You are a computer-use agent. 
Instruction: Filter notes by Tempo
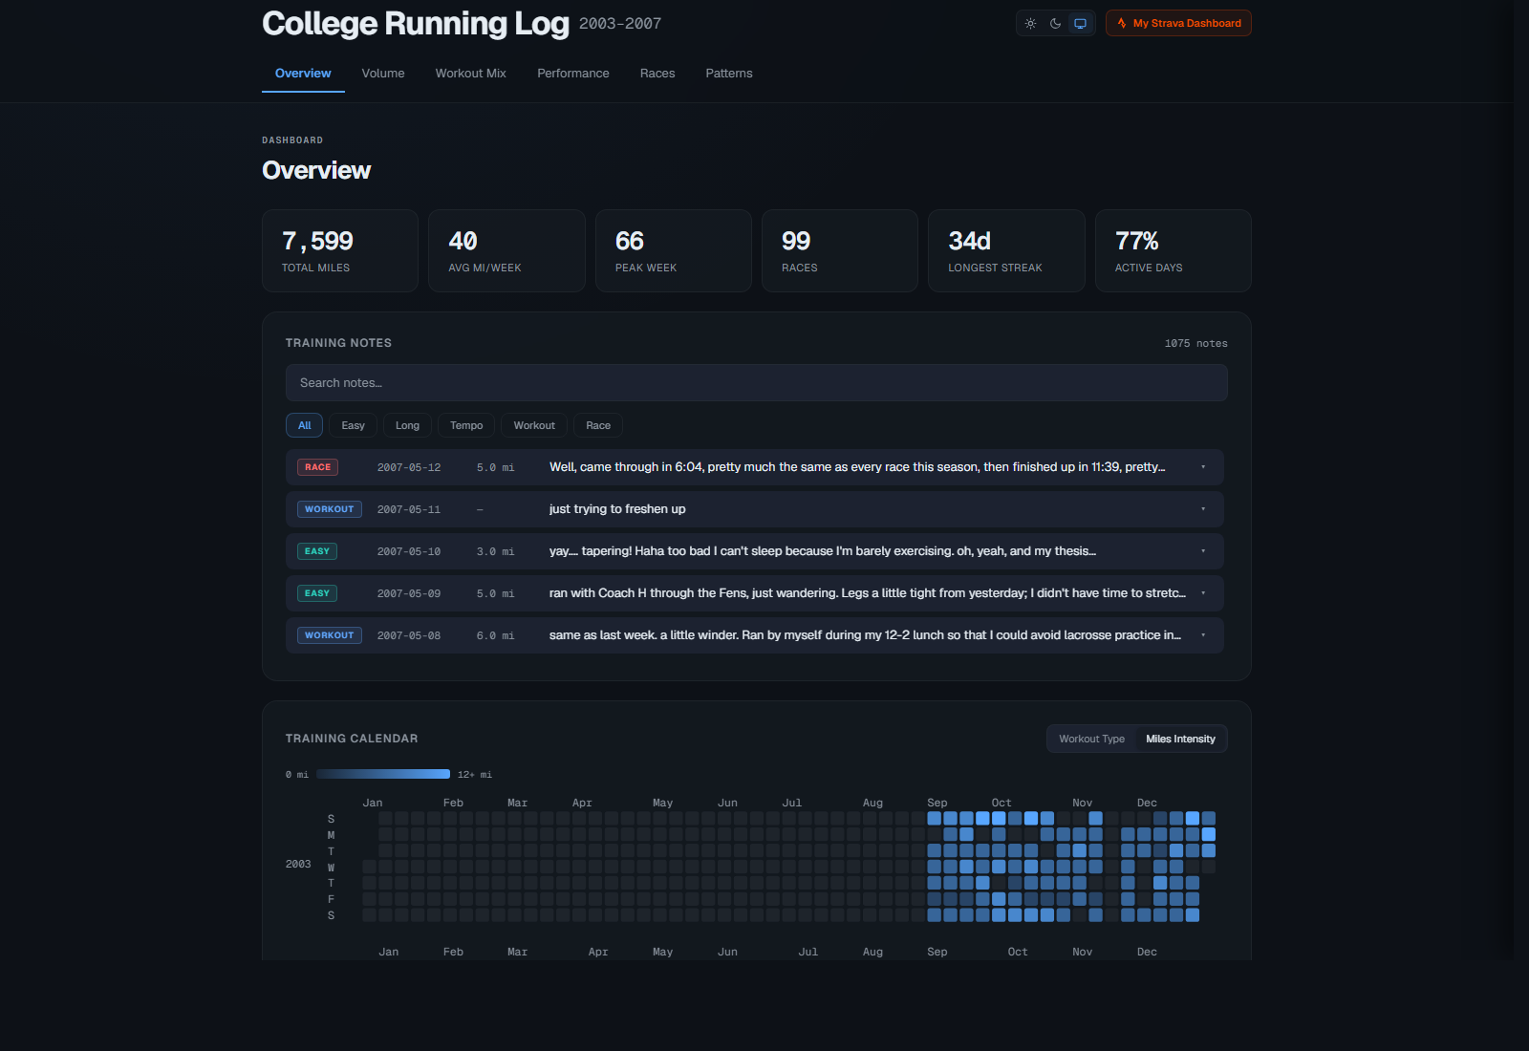[466, 425]
